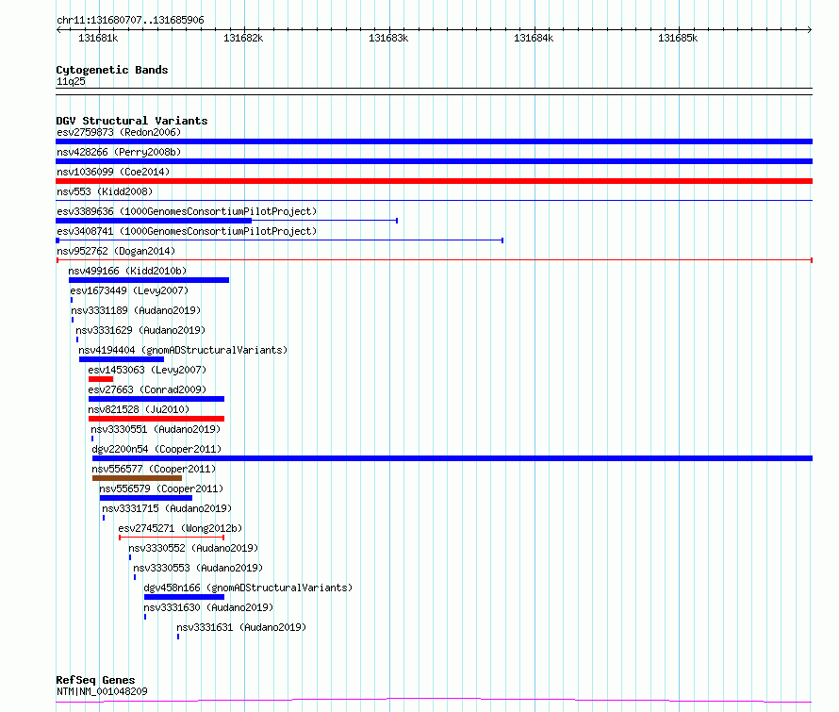The image size is (839, 712).
Task: Click the blue nsv556579 variant bar
Action: tap(146, 498)
